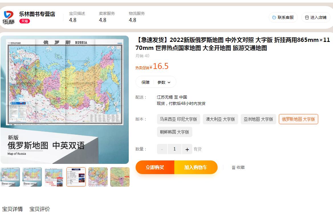This screenshot has width=333, height=216.
Task: Buy now with 立即购买
Action: point(155,167)
